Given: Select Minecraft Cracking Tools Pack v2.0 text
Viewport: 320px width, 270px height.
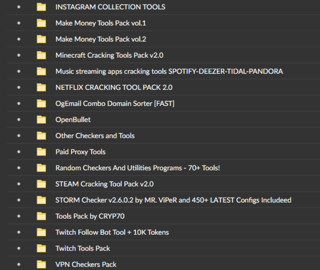Looking at the screenshot, I should (x=109, y=55).
